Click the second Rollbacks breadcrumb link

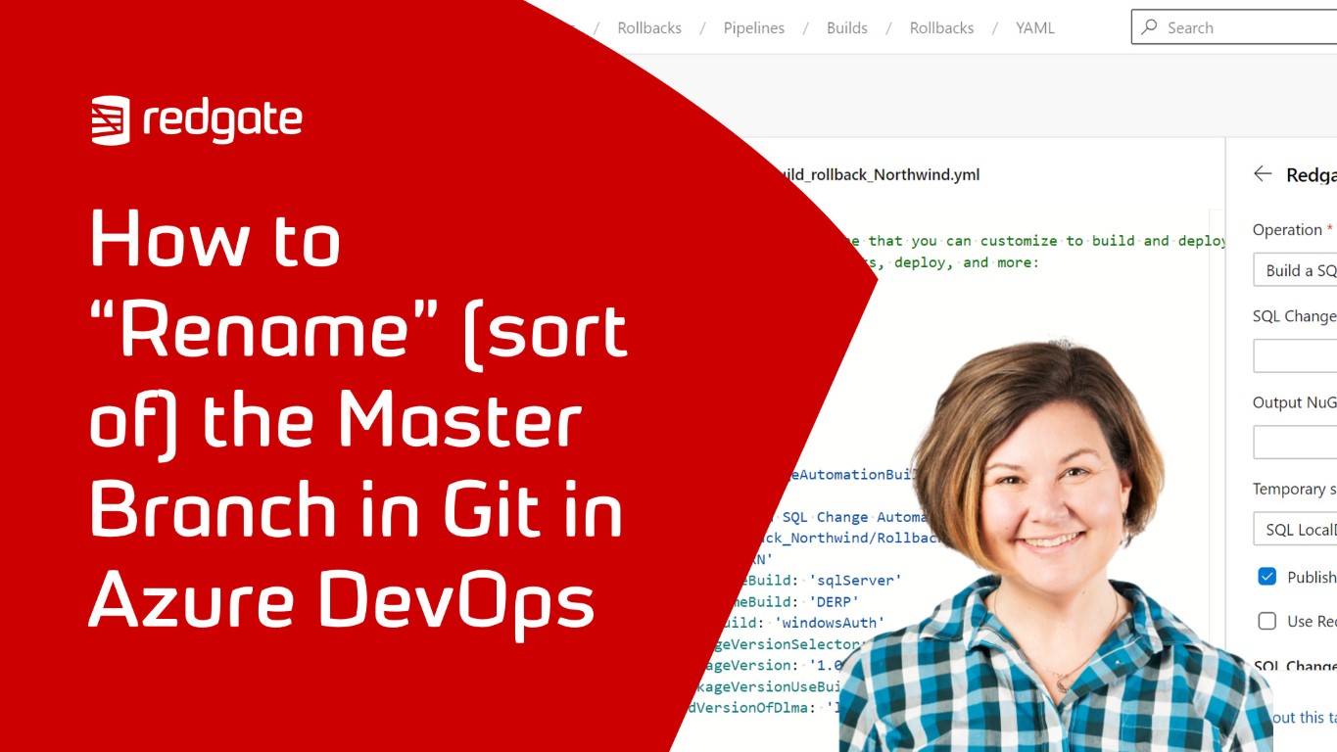(941, 27)
